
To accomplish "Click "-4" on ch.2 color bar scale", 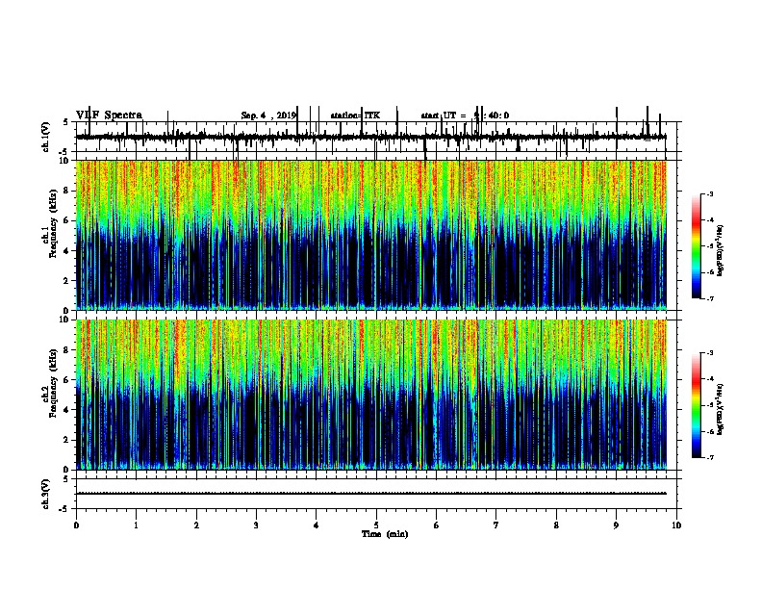I will [x=710, y=379].
